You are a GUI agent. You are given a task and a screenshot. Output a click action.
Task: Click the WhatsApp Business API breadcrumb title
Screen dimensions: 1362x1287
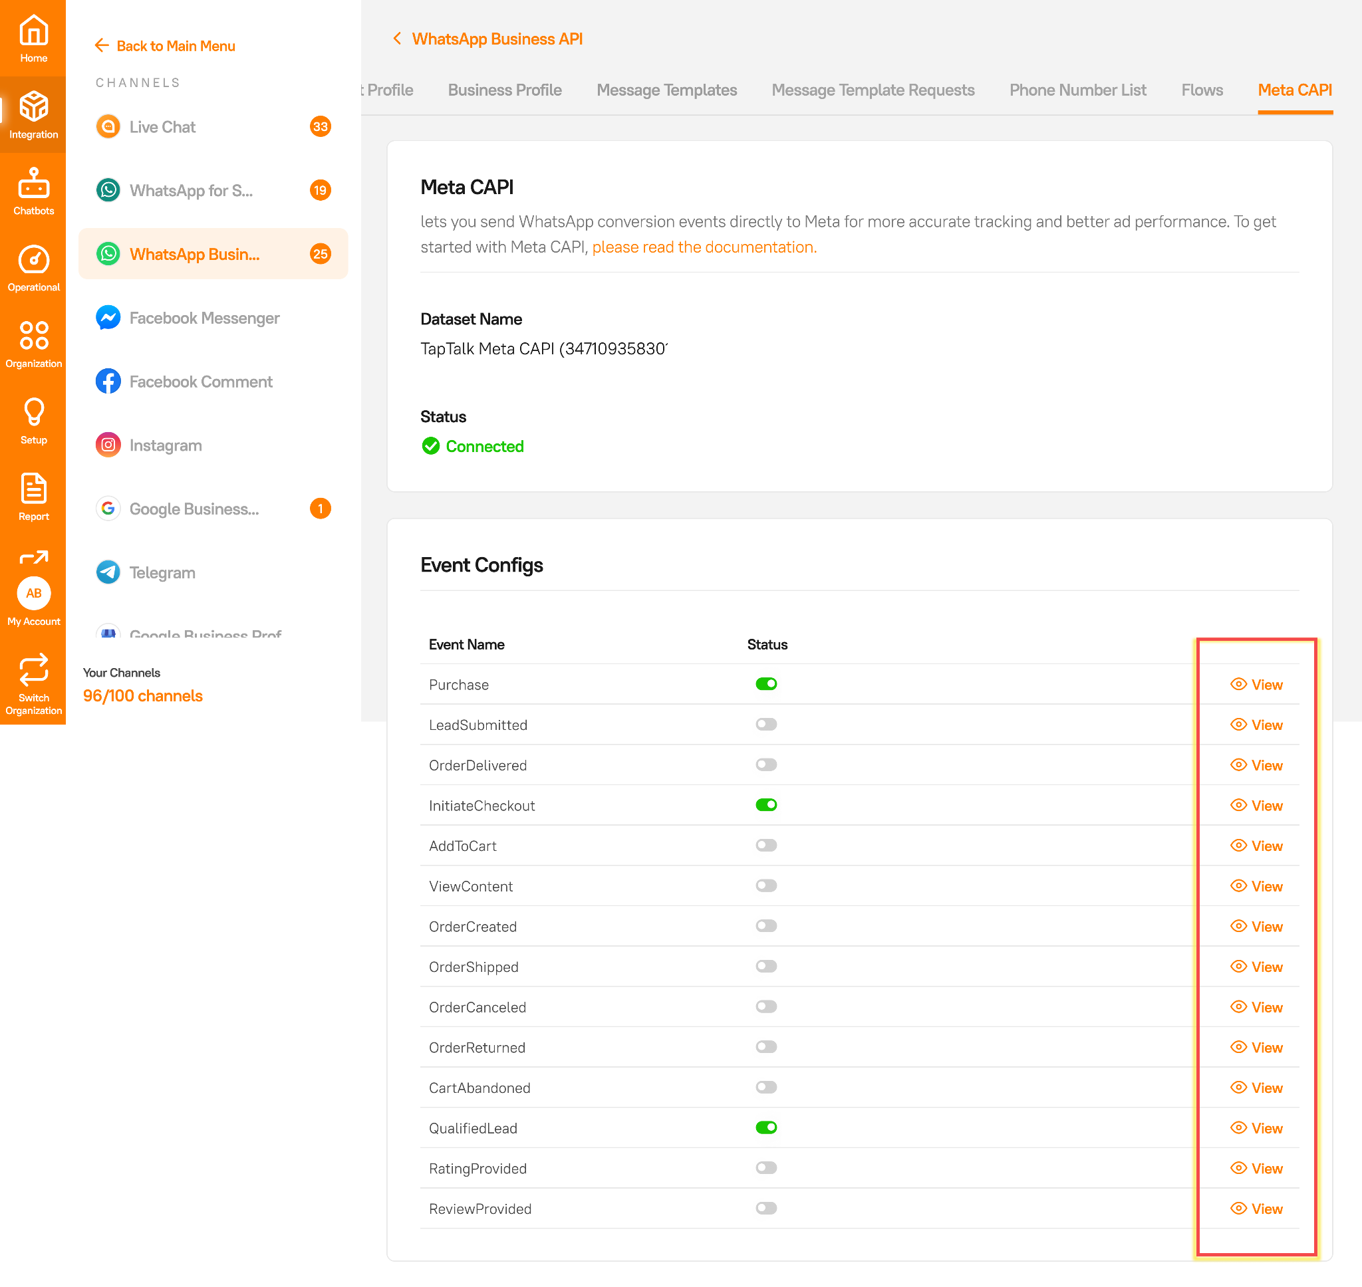(x=497, y=39)
